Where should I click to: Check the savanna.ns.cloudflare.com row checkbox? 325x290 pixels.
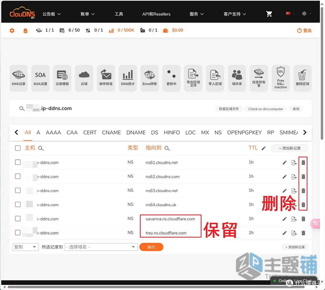(18, 219)
